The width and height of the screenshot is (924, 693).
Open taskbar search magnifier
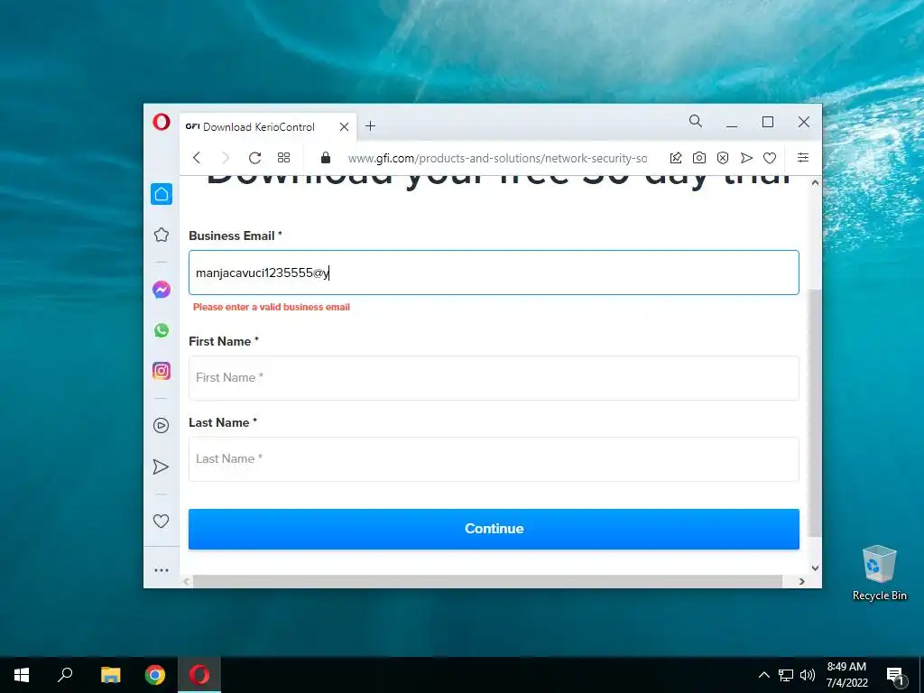point(65,675)
